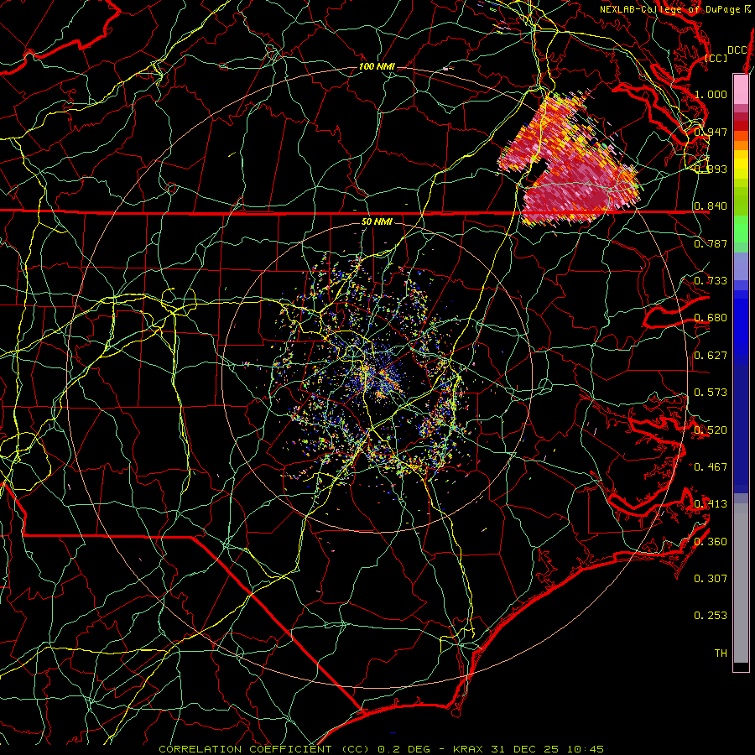Select the 0.520 scale value

(711, 430)
